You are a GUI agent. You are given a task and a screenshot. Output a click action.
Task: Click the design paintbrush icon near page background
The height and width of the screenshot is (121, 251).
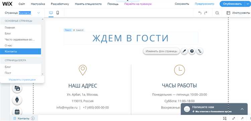coord(184,51)
